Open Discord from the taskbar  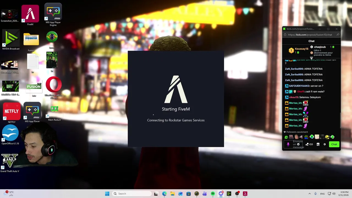[221, 194]
